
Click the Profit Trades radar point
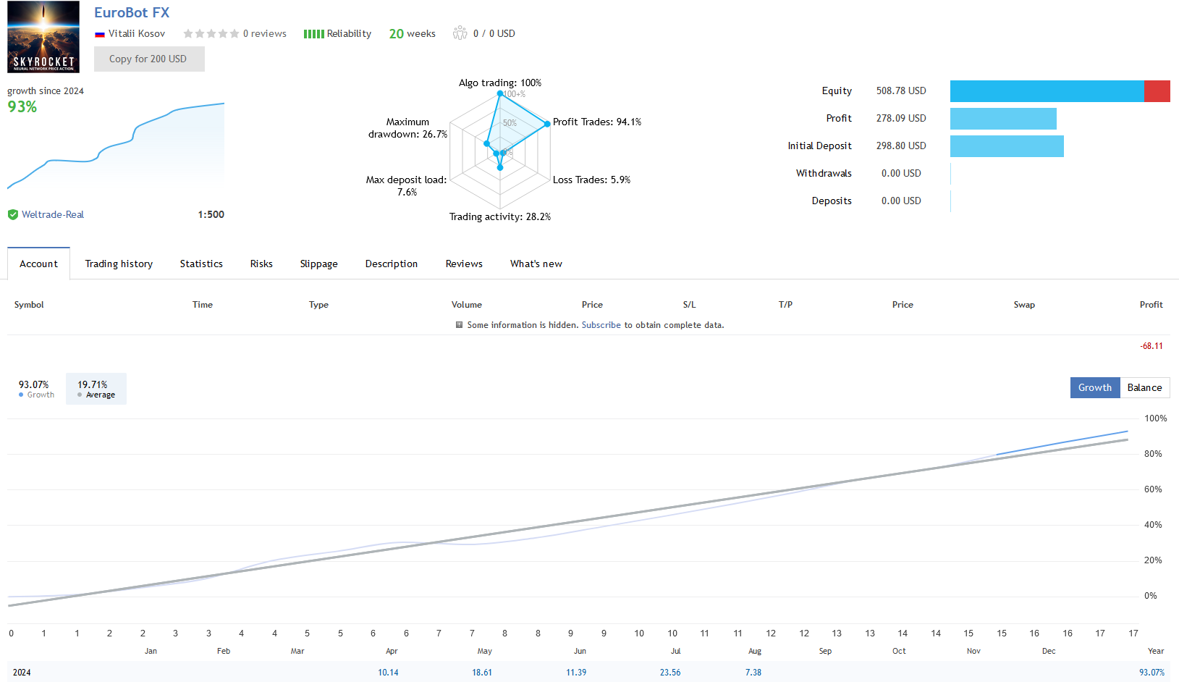547,124
